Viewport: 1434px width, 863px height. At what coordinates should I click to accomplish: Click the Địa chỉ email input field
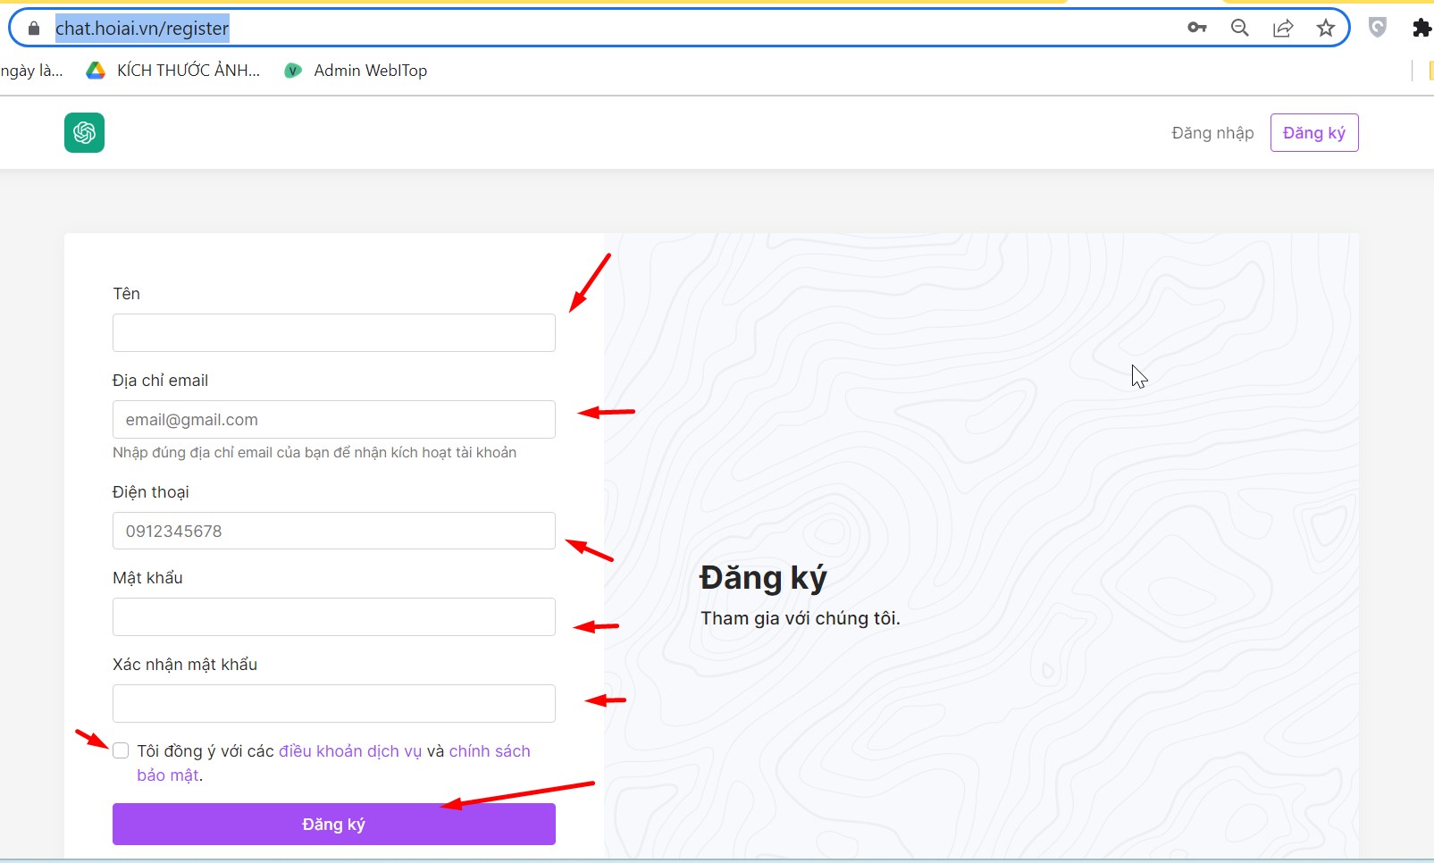click(333, 420)
